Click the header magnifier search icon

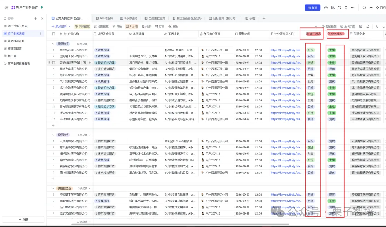364,7
